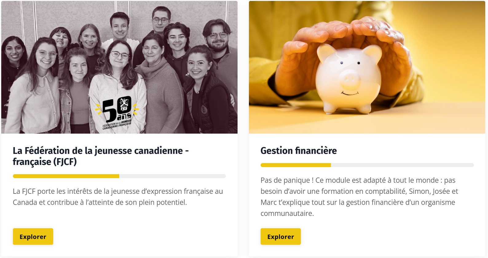
Task: Select the FJCF description paragraph
Action: pos(118,197)
